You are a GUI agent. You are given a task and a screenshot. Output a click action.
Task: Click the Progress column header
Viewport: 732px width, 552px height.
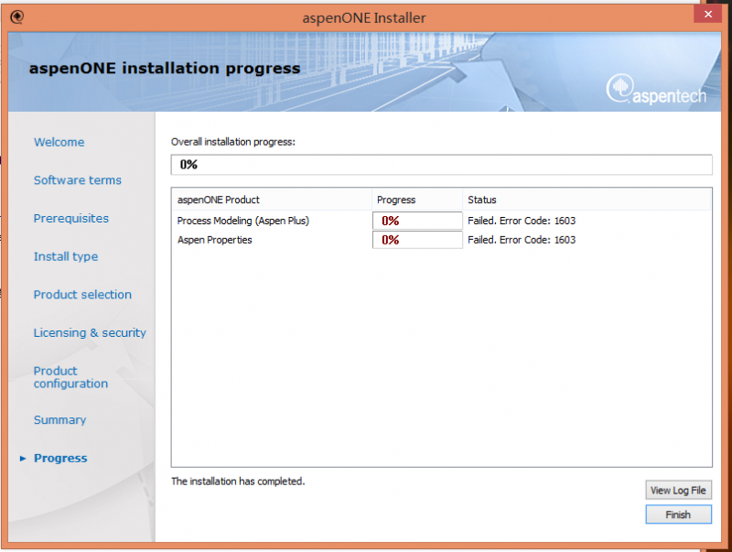[x=417, y=200]
